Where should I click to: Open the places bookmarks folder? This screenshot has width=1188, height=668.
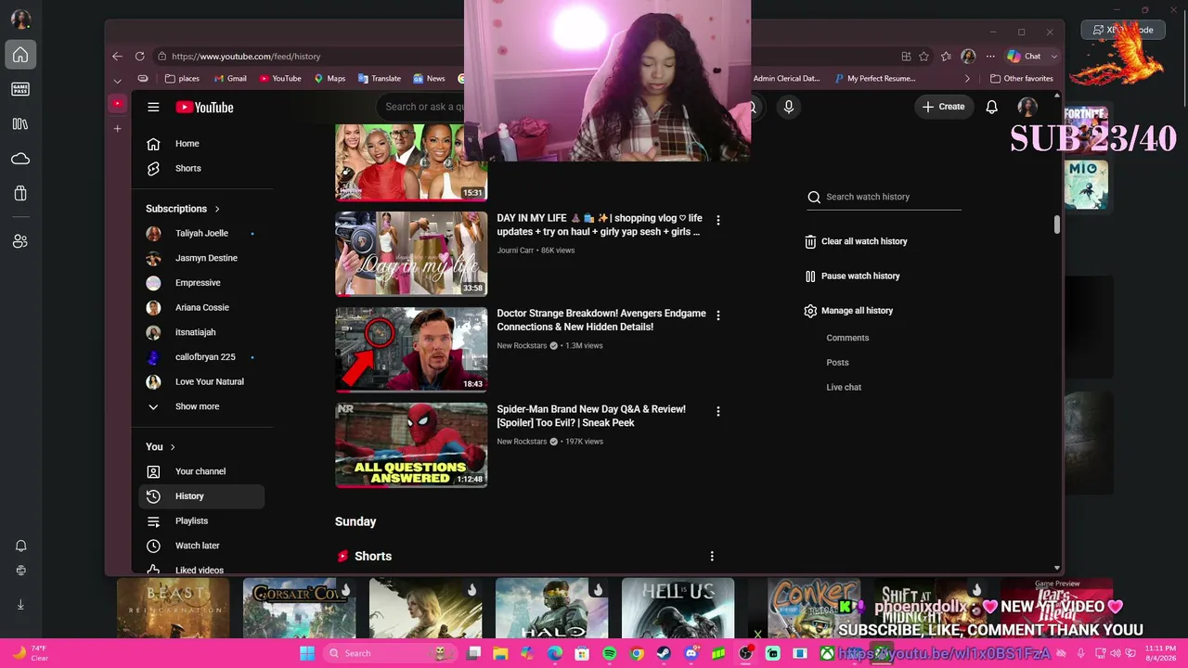[x=182, y=79]
